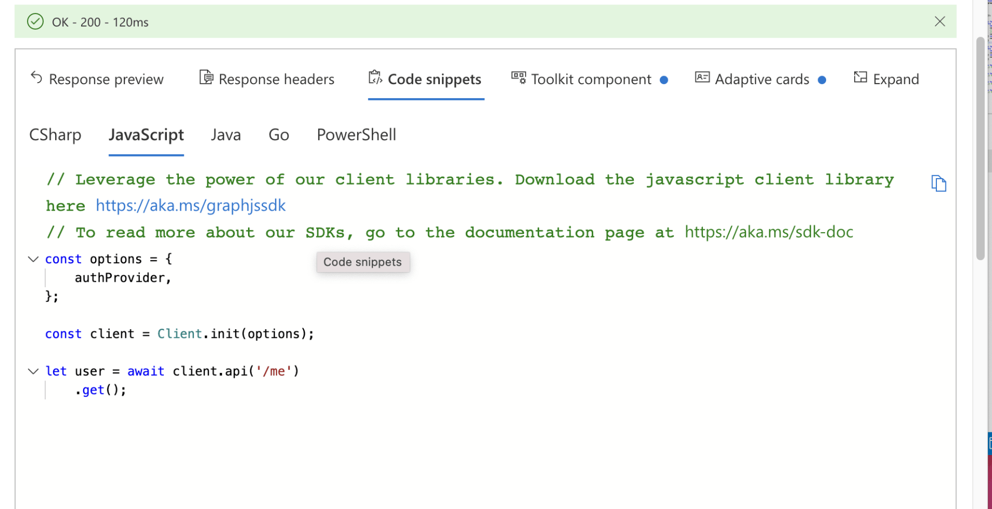This screenshot has height=509, width=992.
Task: Click the Adaptive cards icon
Action: coord(702,78)
